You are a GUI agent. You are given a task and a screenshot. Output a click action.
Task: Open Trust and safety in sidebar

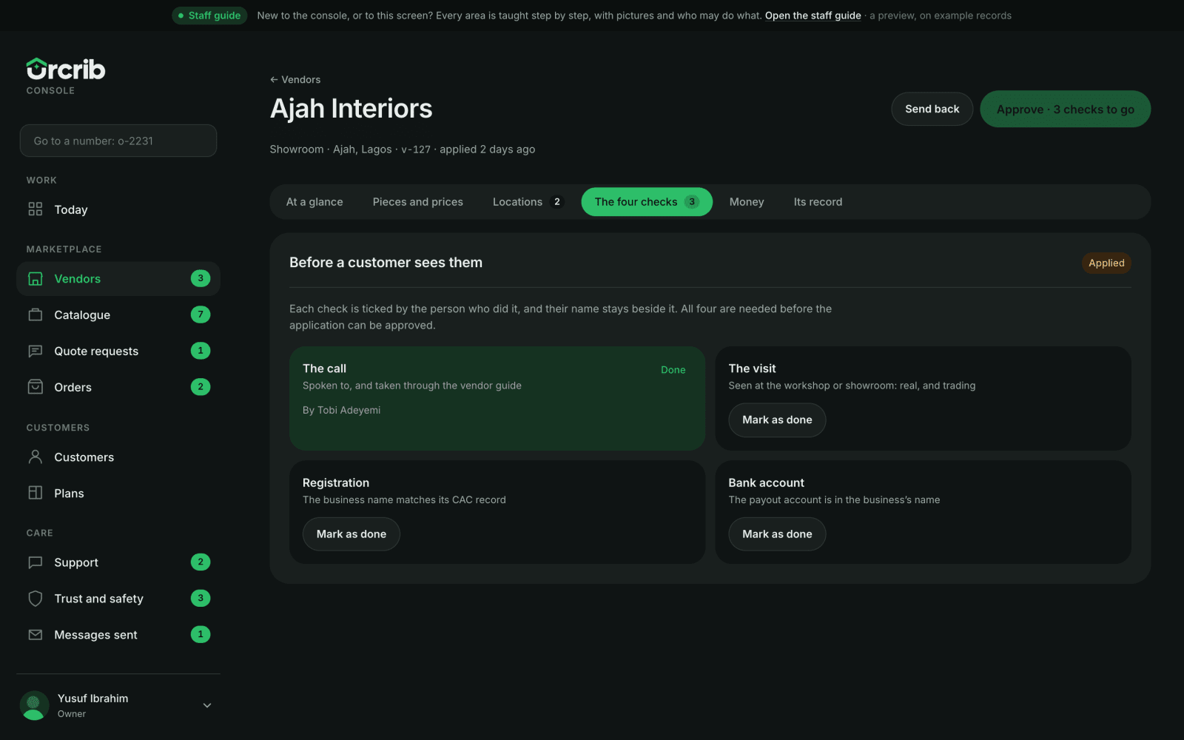(x=118, y=599)
